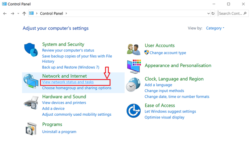Click Uninstall a program link
Image resolution: width=250 pixels, height=164 pixels.
(x=59, y=132)
